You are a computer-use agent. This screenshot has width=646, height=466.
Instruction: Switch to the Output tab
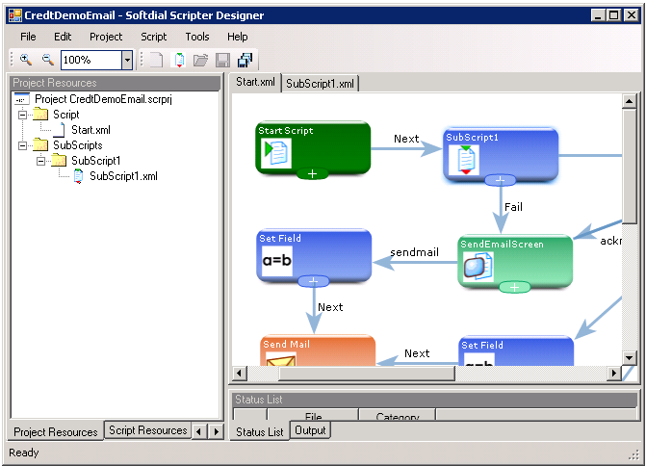[x=310, y=430]
